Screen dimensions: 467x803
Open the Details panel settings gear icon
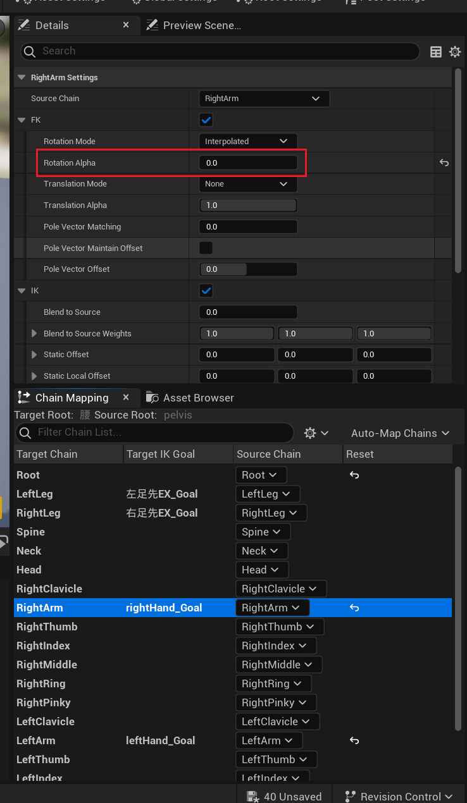455,52
